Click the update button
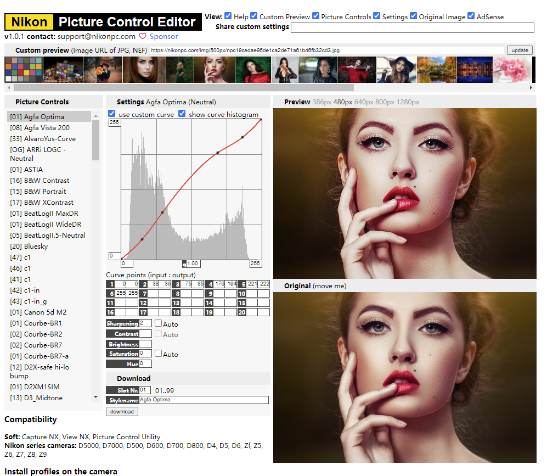 [x=520, y=51]
